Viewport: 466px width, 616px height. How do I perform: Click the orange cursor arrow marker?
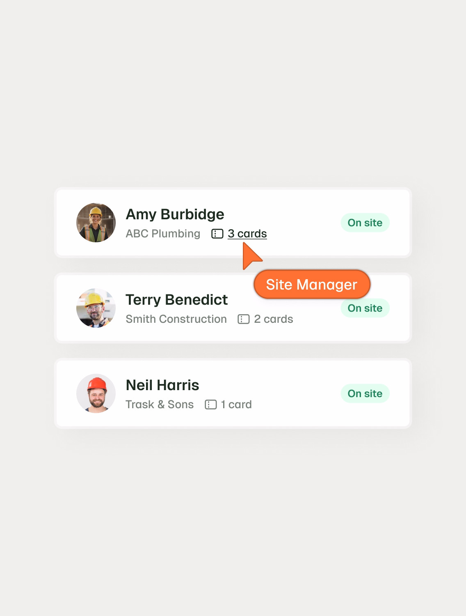(251, 256)
